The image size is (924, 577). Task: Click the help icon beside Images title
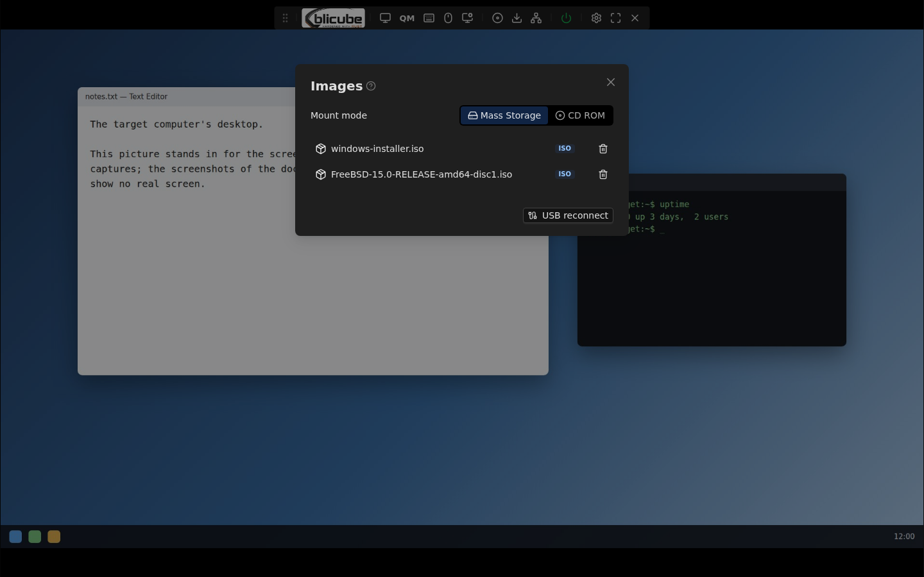pyautogui.click(x=371, y=86)
